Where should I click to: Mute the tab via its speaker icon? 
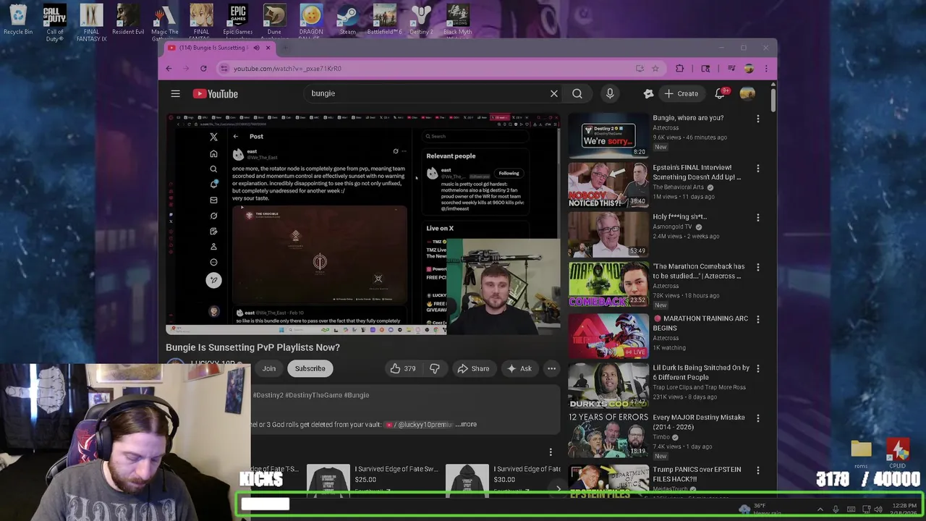coord(255,48)
